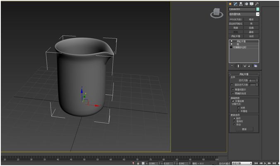This screenshot has height=166, width=280.
Task: Open the Utilities hammer tab
Action: coord(257,4)
